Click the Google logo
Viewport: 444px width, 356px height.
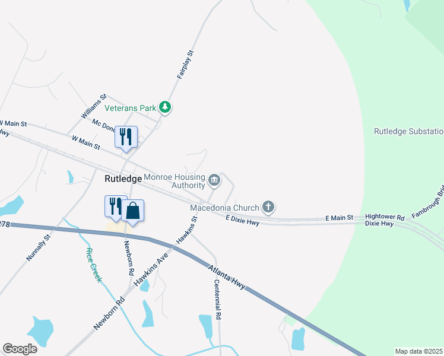pyautogui.click(x=20, y=349)
